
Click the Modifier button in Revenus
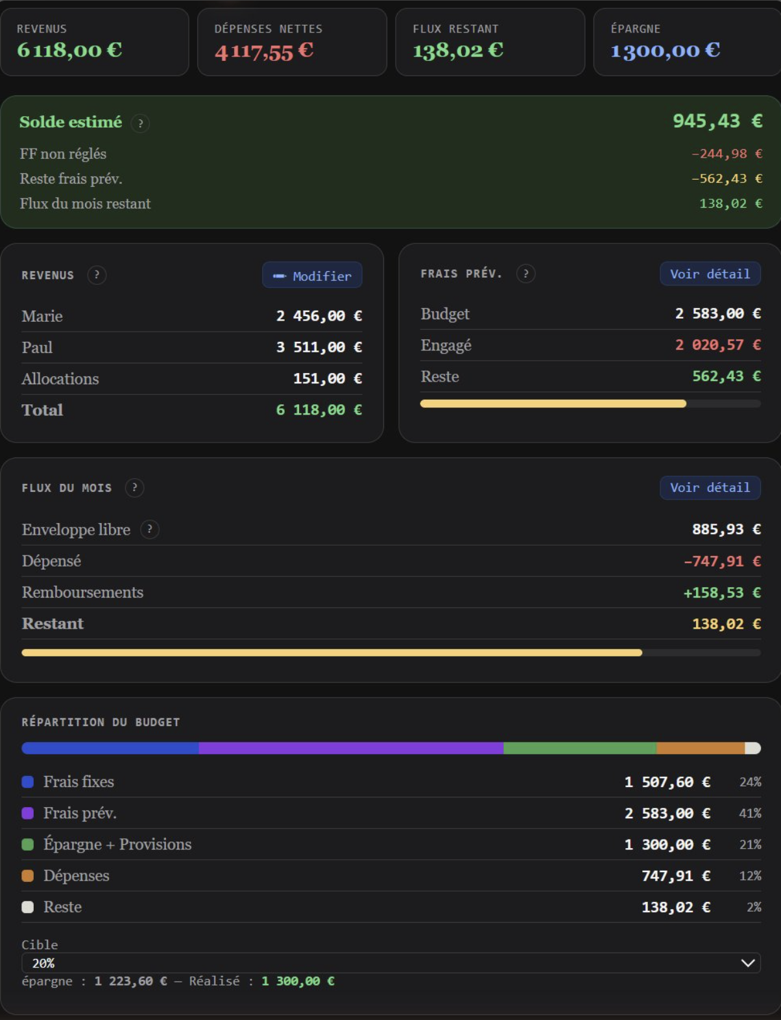pos(312,275)
